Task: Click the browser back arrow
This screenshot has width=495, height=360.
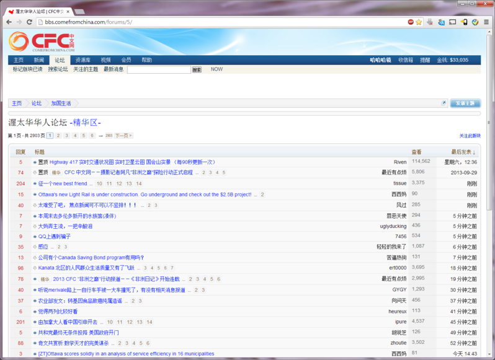Action: point(9,22)
